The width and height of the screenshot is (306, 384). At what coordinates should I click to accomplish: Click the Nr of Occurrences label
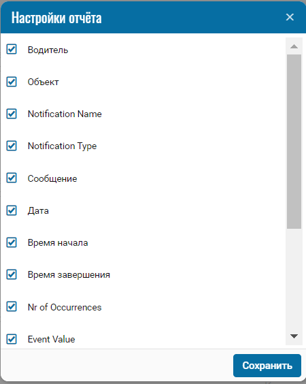[65, 307]
